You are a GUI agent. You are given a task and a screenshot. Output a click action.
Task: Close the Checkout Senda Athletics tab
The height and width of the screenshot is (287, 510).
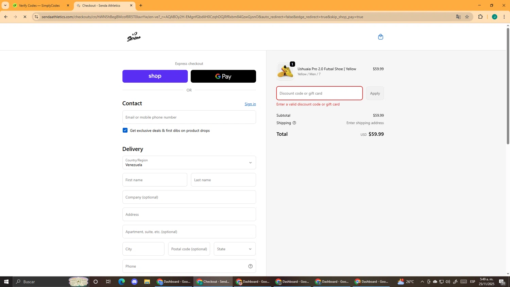pos(131,5)
